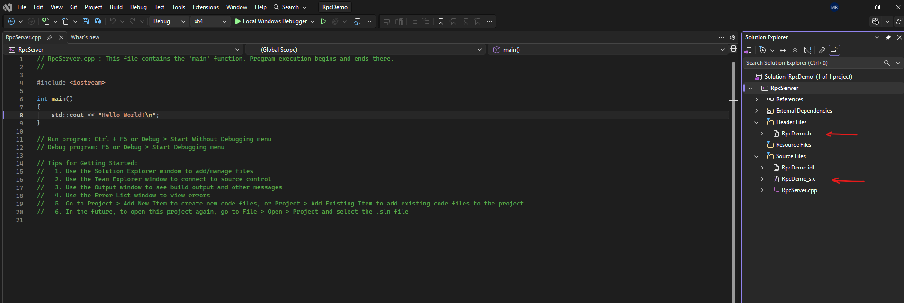904x303 pixels.
Task: Start debugging with Local Windows Debugger
Action: (x=271, y=21)
